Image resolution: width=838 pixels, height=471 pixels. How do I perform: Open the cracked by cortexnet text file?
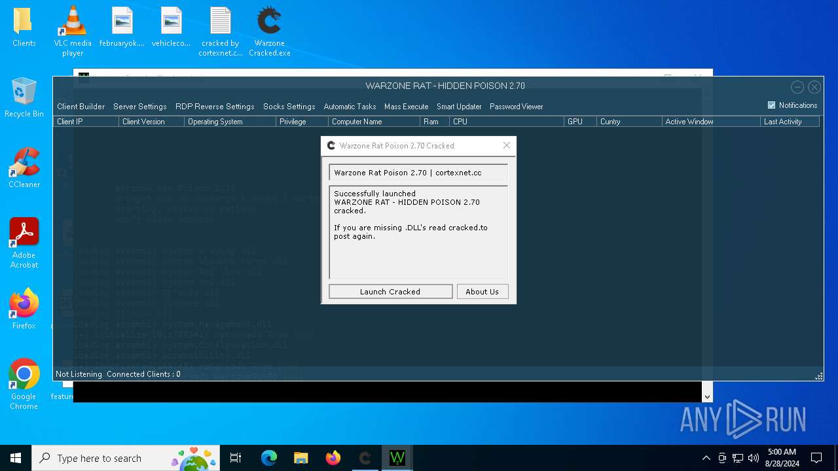click(x=221, y=31)
